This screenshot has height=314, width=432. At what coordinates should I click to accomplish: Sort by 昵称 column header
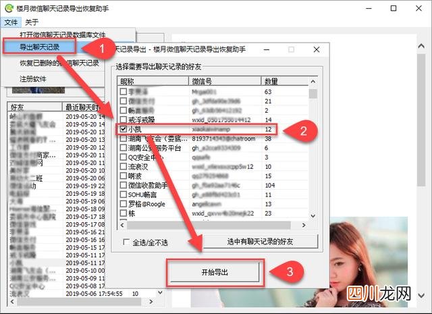tap(153, 81)
